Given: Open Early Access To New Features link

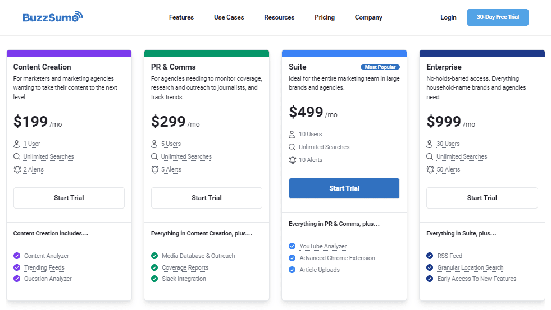Looking at the screenshot, I should tap(477, 279).
